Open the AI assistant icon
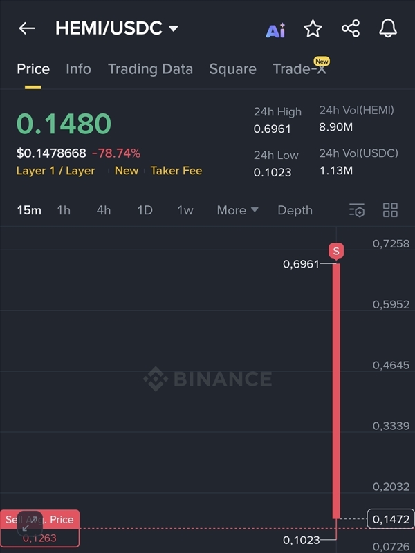The height and width of the screenshot is (553, 415). (275, 30)
